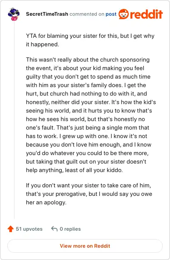Click the Reddit Snoo mascot logo
This screenshot has width=170, height=260.
124,14
